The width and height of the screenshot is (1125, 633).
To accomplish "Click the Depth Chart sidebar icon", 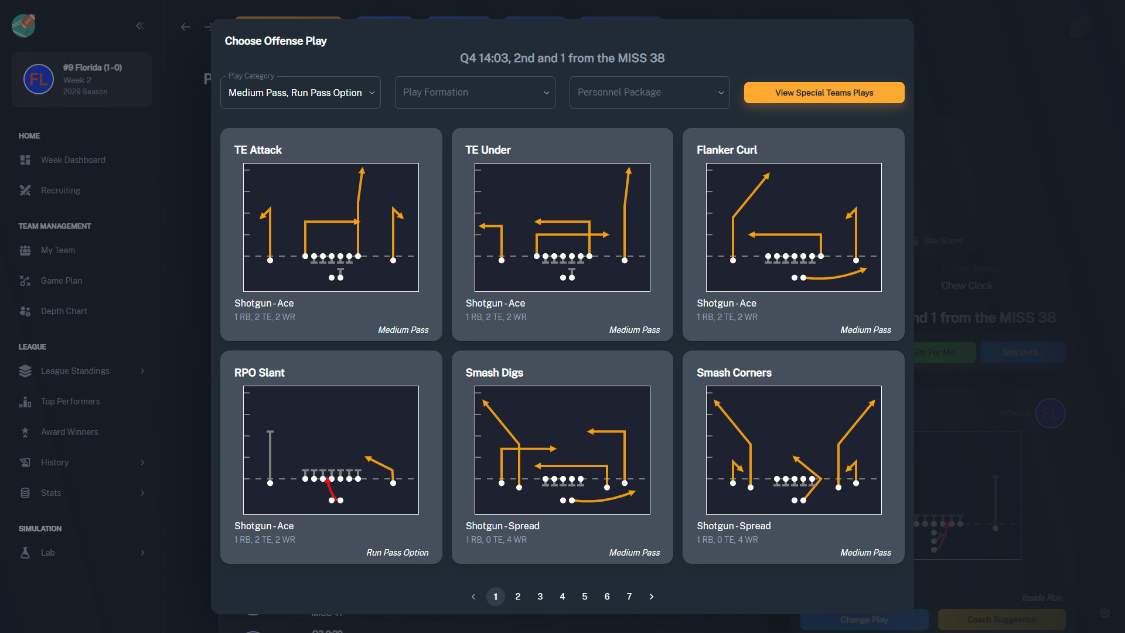I will tap(26, 311).
